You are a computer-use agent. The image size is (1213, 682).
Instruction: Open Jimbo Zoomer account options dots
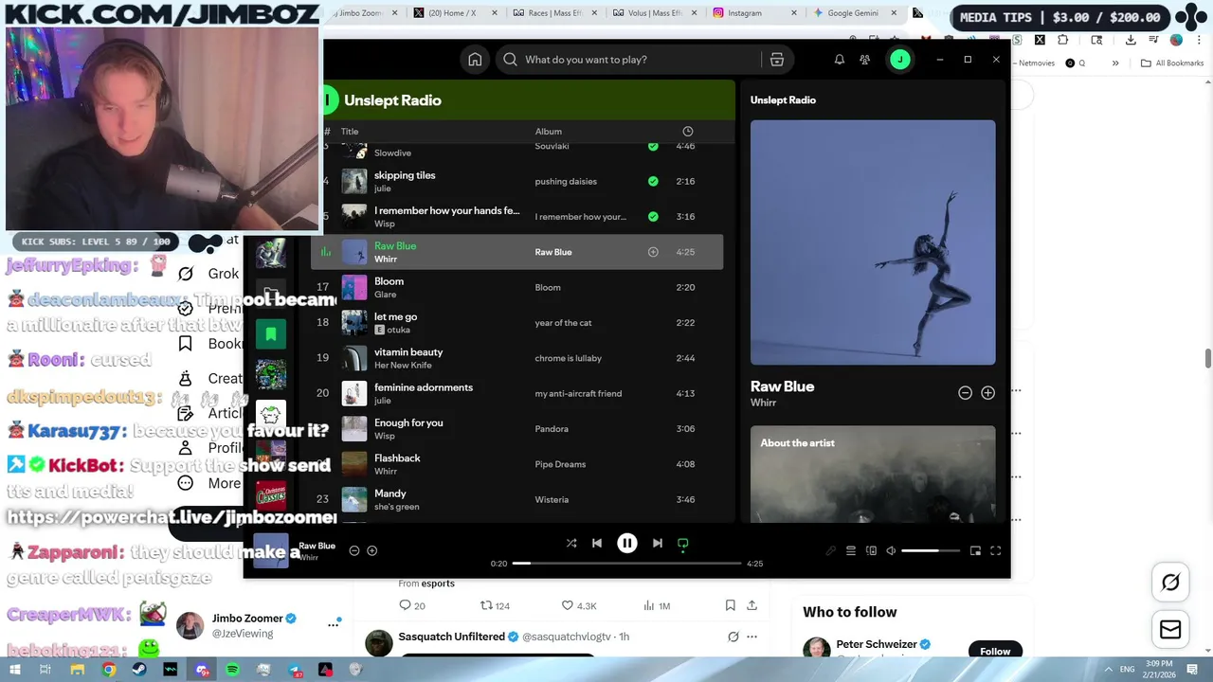pos(334,624)
